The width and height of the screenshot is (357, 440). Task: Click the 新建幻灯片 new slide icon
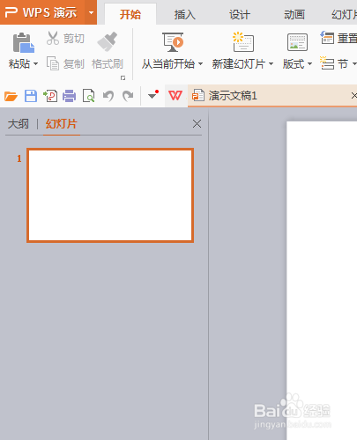pos(243,42)
